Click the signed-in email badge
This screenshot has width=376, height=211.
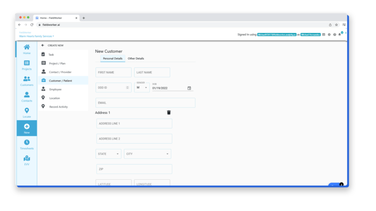[x=277, y=35]
